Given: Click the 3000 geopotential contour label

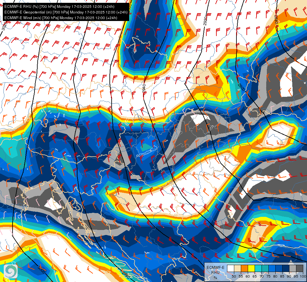Looking at the screenshot, I should 41,270.
